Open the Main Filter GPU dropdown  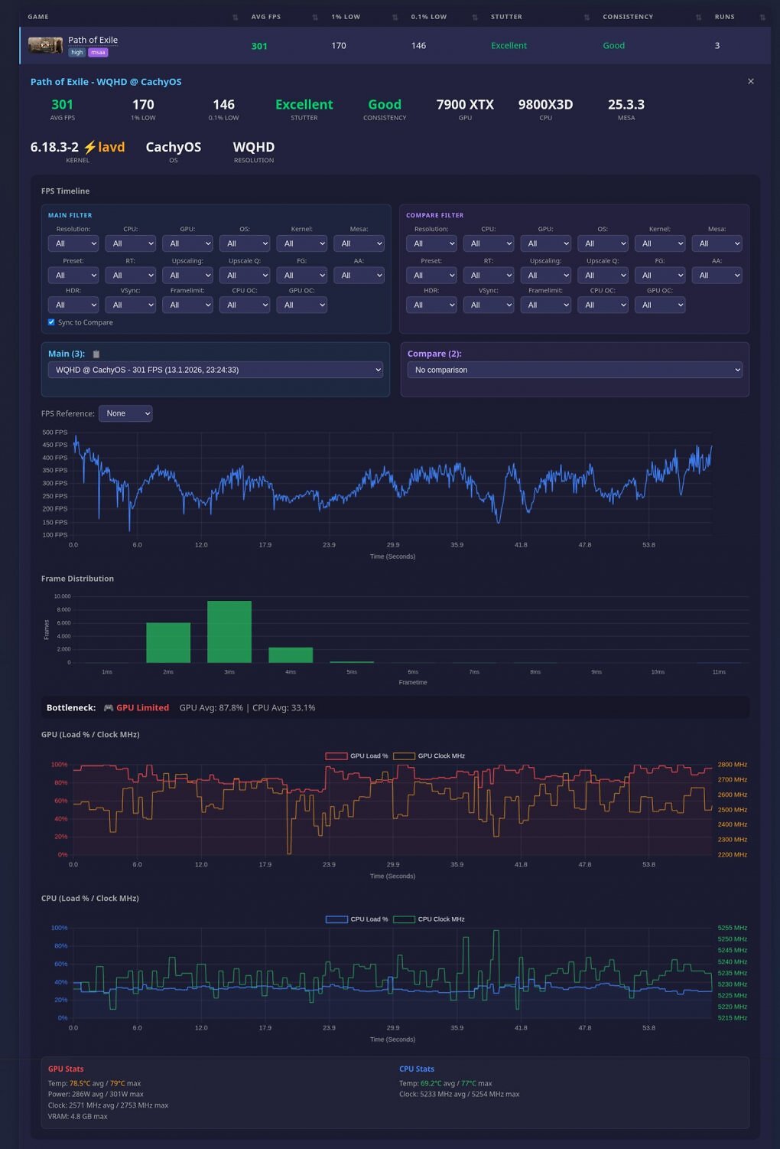point(187,243)
